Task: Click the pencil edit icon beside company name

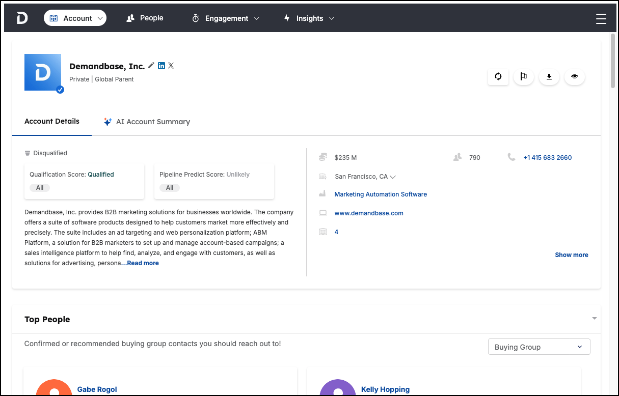Action: 151,66
